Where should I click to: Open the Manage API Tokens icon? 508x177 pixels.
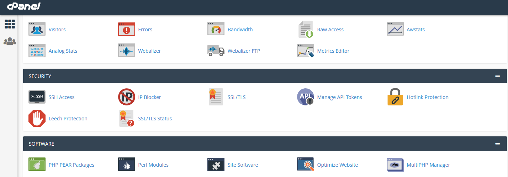(x=306, y=97)
